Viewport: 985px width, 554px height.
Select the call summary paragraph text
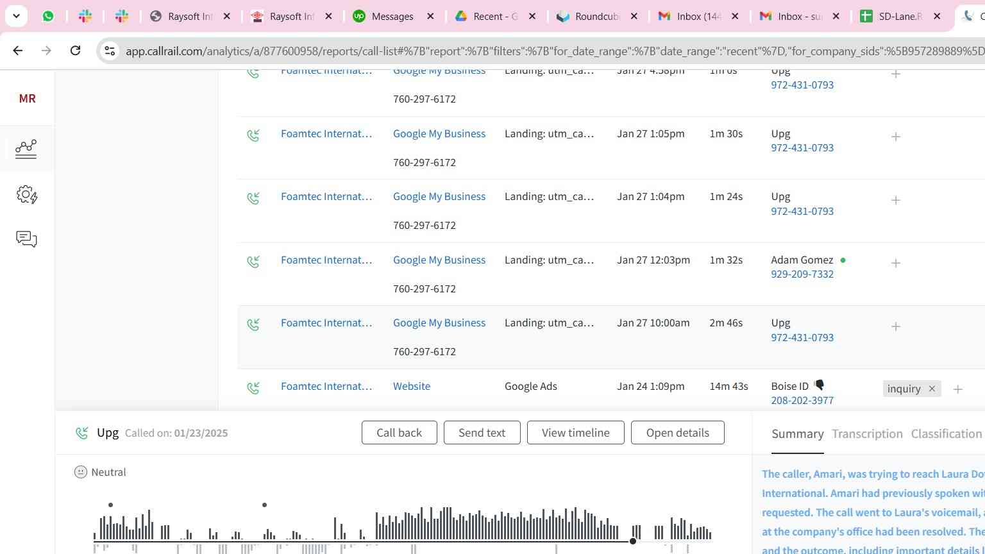pyautogui.click(x=873, y=512)
